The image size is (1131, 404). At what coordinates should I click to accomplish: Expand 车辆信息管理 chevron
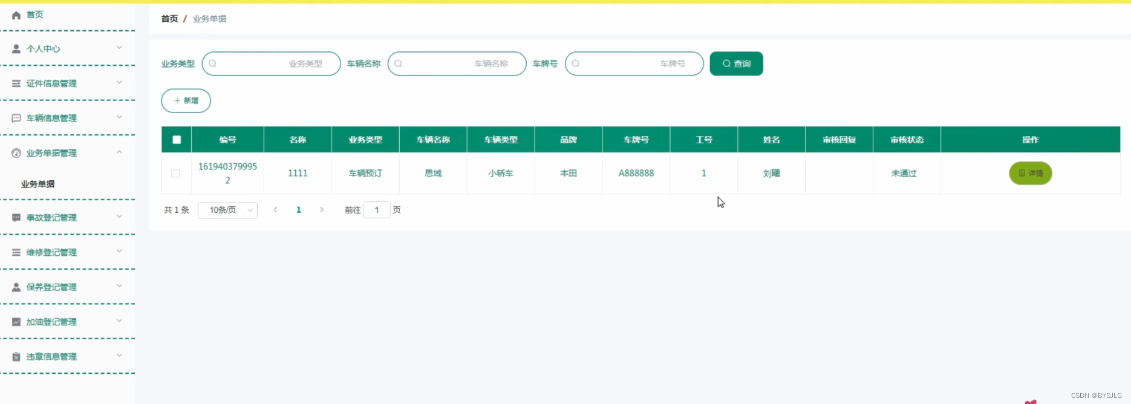point(119,117)
